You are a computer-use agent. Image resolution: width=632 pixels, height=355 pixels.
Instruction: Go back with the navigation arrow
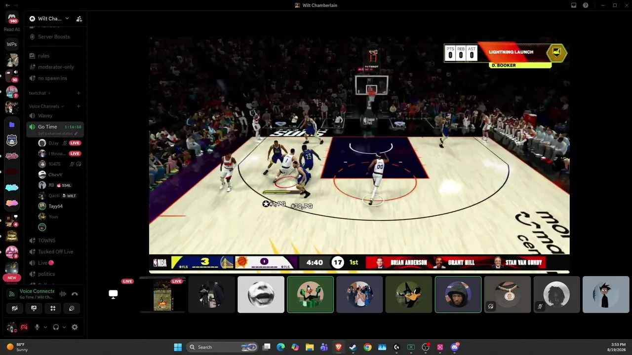tap(7, 5)
